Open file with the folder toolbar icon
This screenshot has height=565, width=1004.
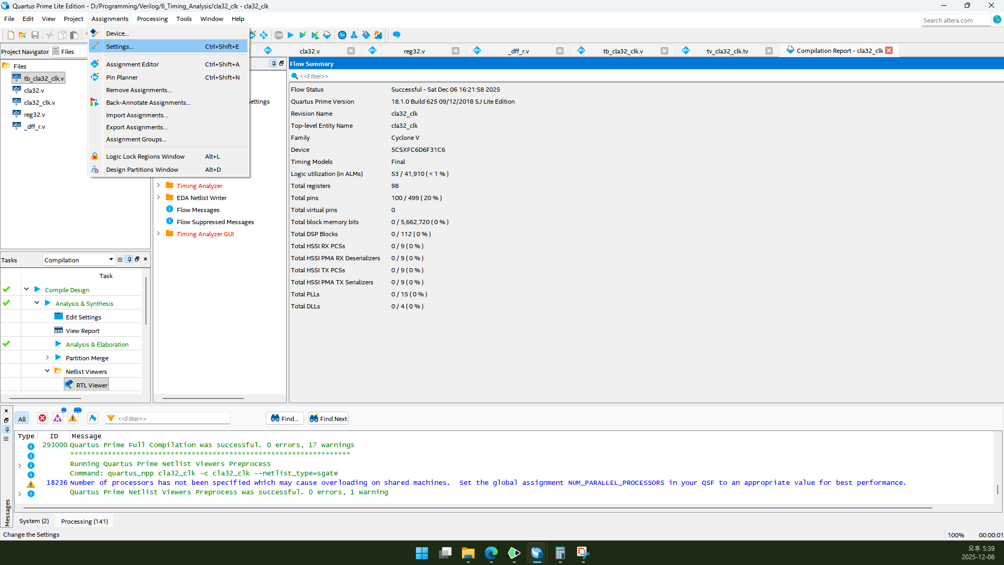22,35
